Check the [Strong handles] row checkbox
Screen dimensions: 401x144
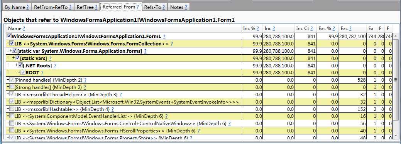12,87
